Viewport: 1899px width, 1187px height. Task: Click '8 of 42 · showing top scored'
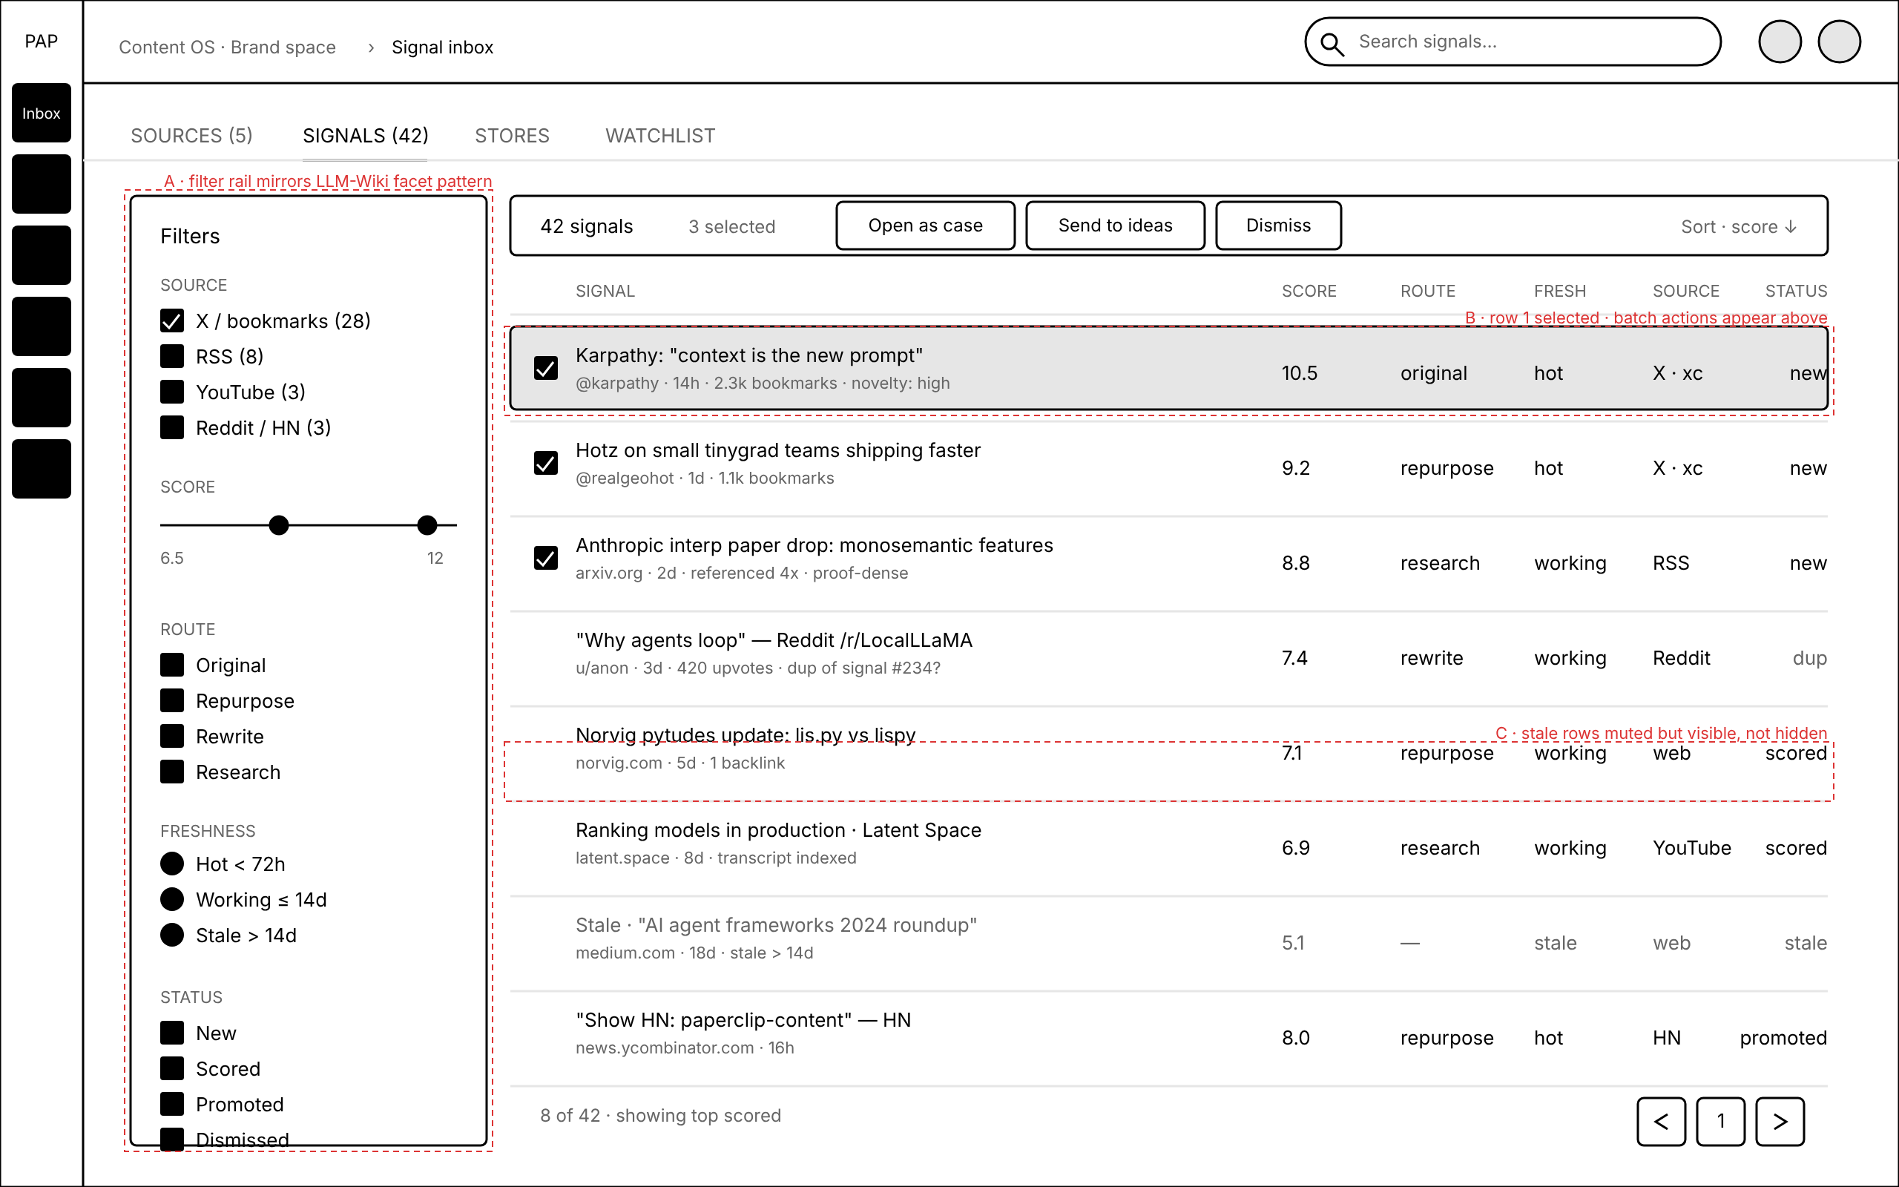click(660, 1116)
